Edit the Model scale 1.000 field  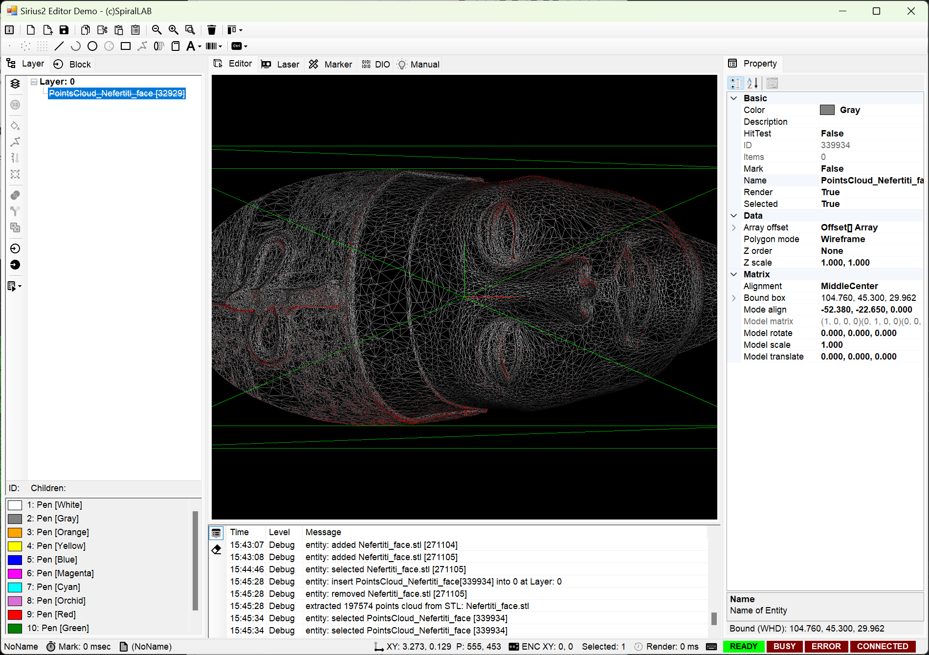[x=872, y=345]
